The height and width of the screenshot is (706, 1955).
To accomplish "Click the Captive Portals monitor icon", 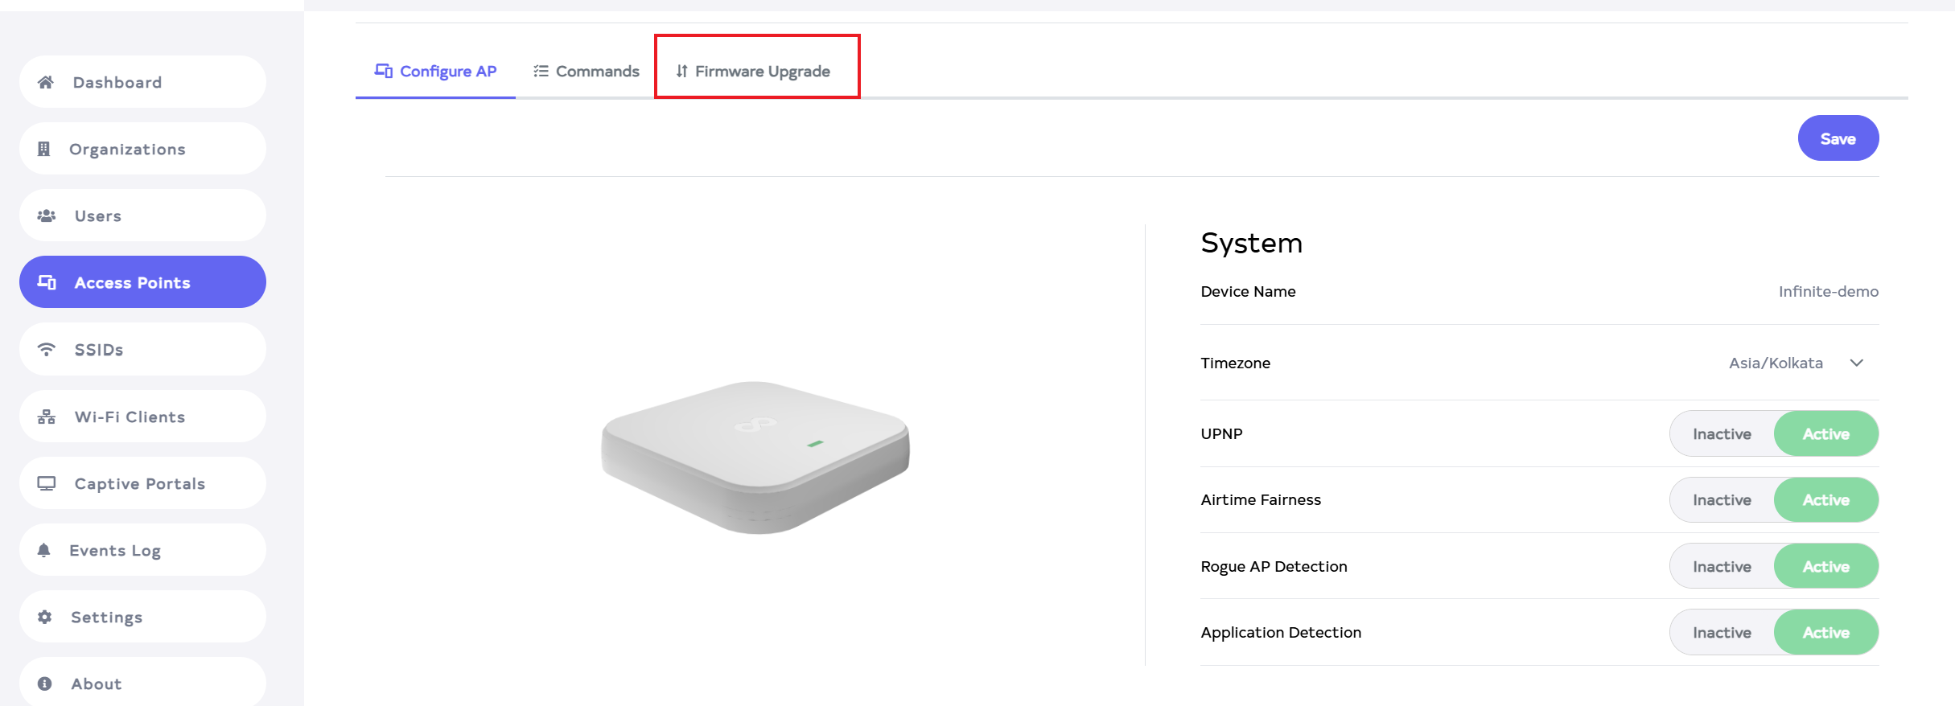I will pos(47,483).
